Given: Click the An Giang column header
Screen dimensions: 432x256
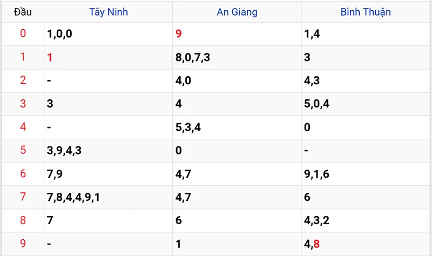Looking at the screenshot, I should (x=237, y=11).
